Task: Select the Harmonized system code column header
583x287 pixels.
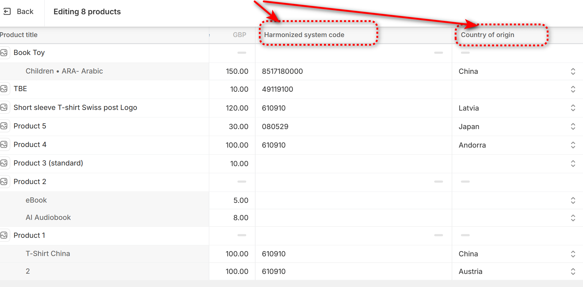Action: (x=304, y=35)
